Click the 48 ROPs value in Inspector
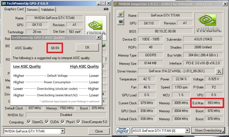Image resolution: width=229 pixels, height=137 pixels. 151,47
